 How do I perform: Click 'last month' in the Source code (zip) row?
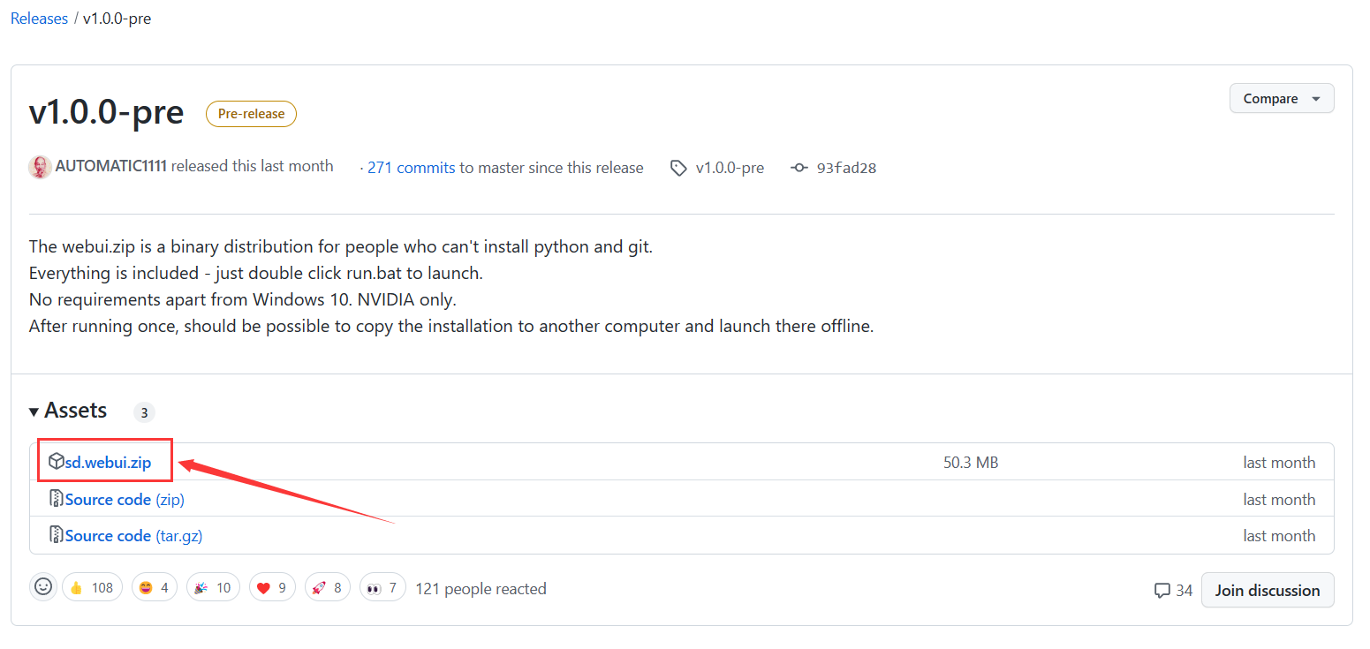point(1279,500)
